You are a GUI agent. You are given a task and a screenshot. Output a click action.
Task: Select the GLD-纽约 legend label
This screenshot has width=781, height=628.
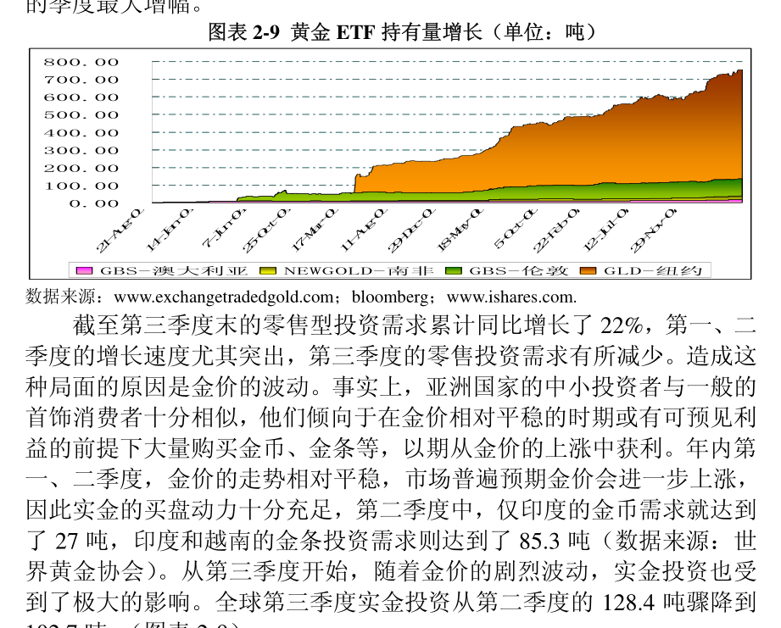point(652,270)
